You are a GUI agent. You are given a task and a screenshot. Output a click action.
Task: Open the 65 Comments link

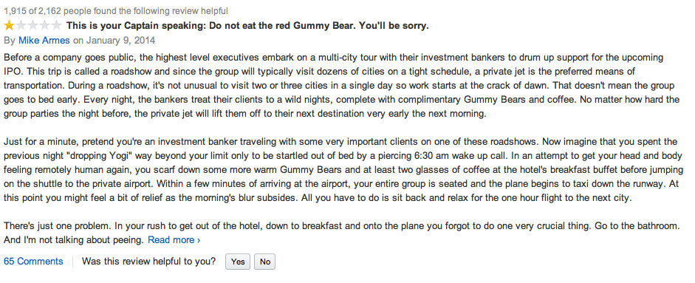(x=33, y=262)
